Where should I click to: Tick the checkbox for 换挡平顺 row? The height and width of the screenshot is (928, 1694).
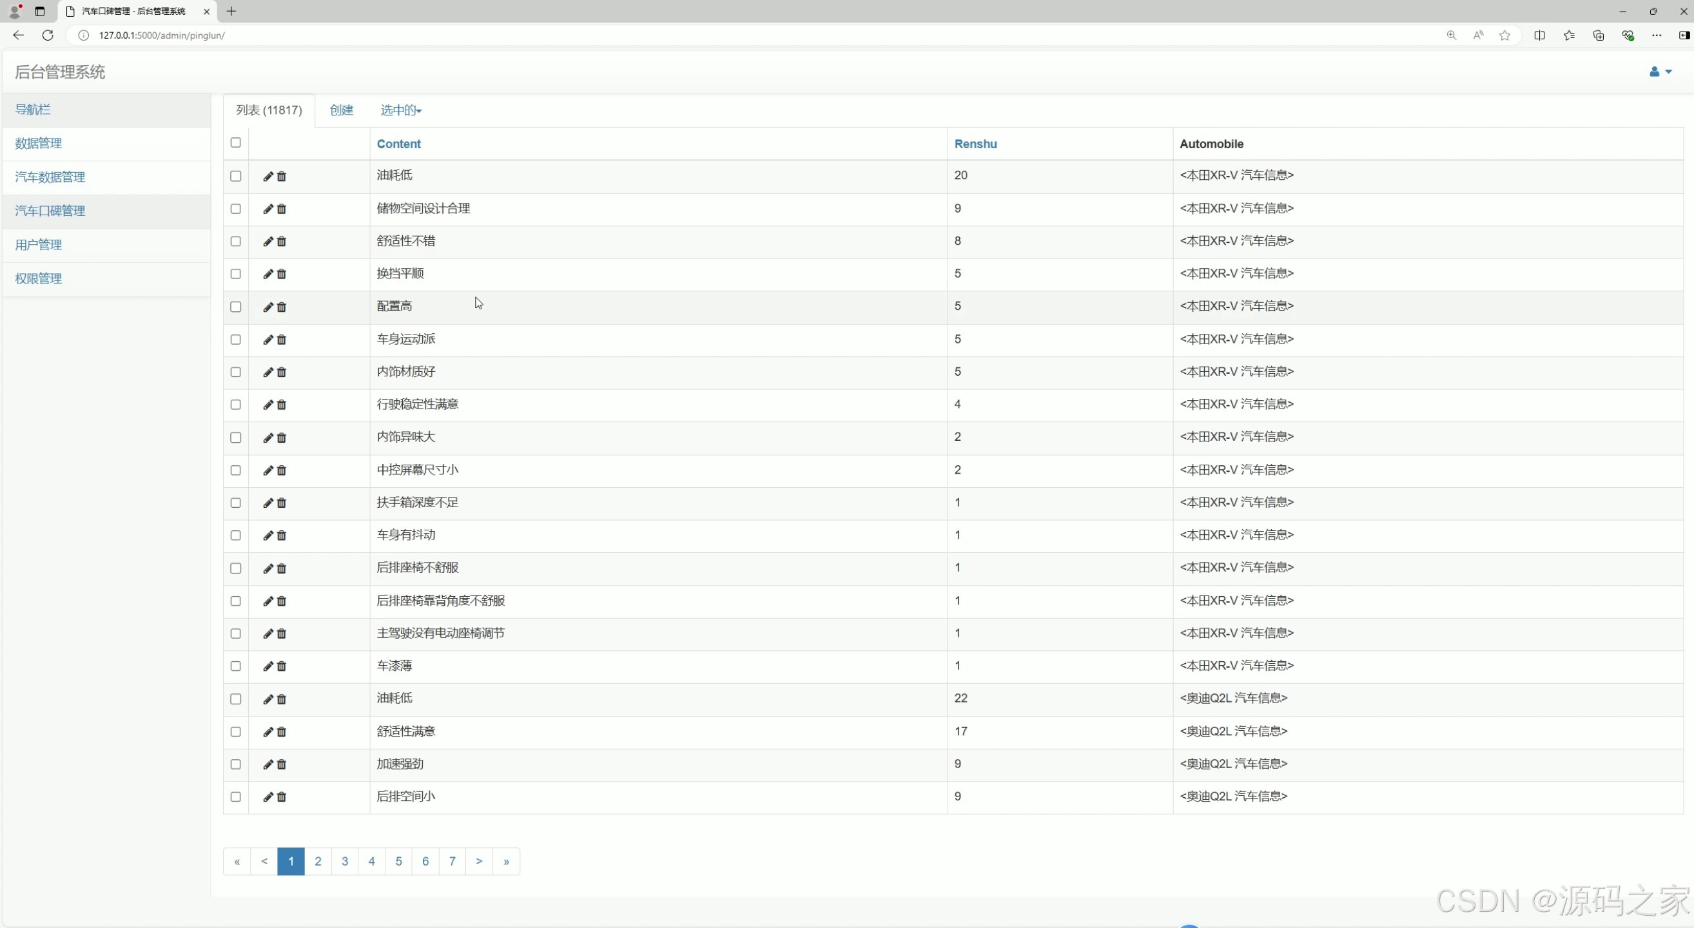pyautogui.click(x=235, y=274)
